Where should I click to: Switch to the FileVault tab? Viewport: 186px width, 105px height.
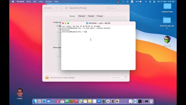82,16
